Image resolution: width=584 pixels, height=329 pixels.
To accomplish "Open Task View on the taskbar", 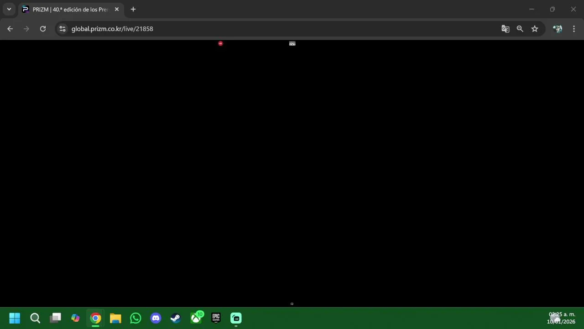I will [55, 318].
